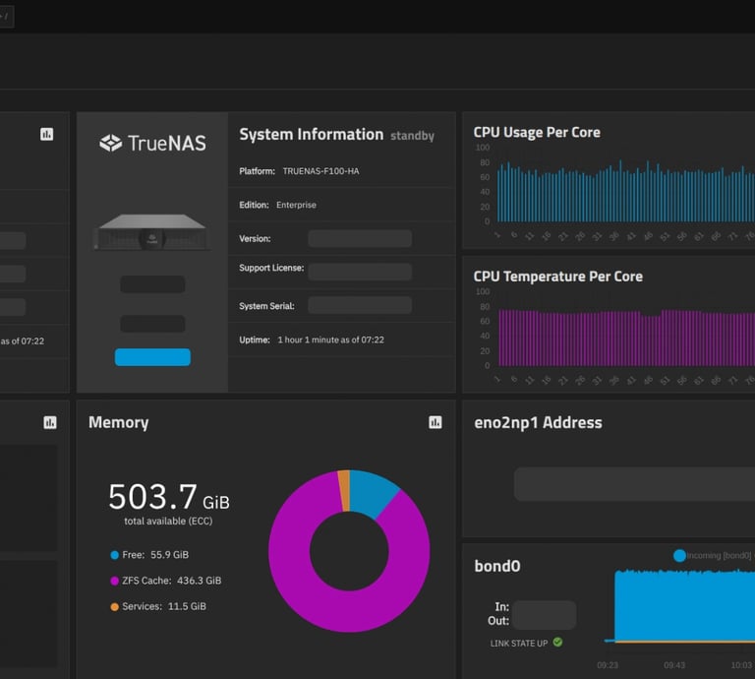The height and width of the screenshot is (679, 755).
Task: Click the uptime 1 hour 1 minute text
Action: (330, 339)
